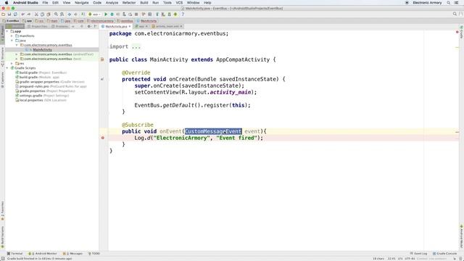The height and width of the screenshot is (261, 464).
Task: Click the Build Variants side tab
Action: pyautogui.click(x=3, y=237)
